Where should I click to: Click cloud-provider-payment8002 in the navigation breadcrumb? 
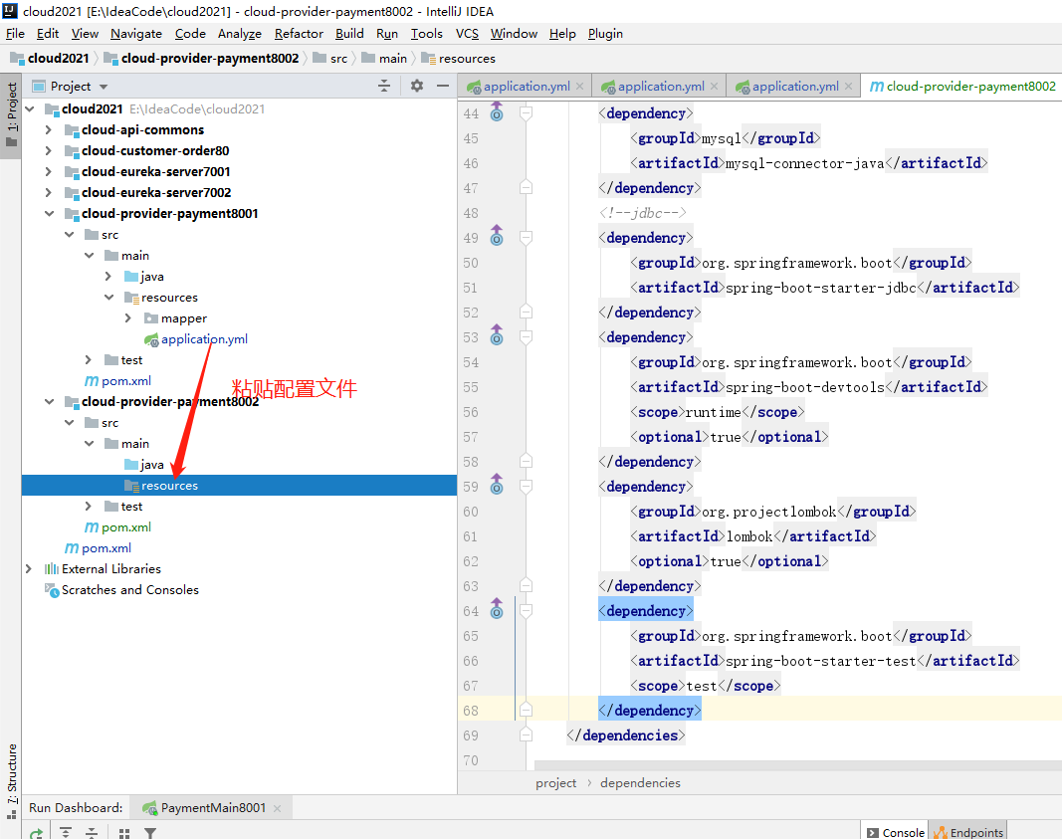[x=202, y=59]
